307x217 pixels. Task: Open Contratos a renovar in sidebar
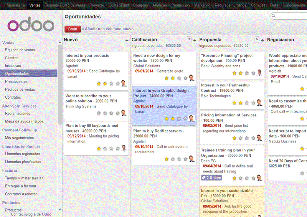tap(21, 194)
